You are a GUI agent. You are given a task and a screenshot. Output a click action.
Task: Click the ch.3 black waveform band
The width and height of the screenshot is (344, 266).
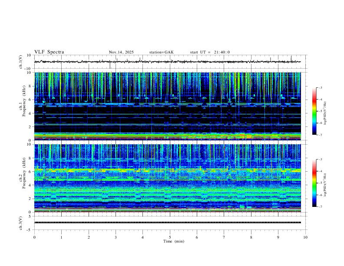click(x=167, y=223)
